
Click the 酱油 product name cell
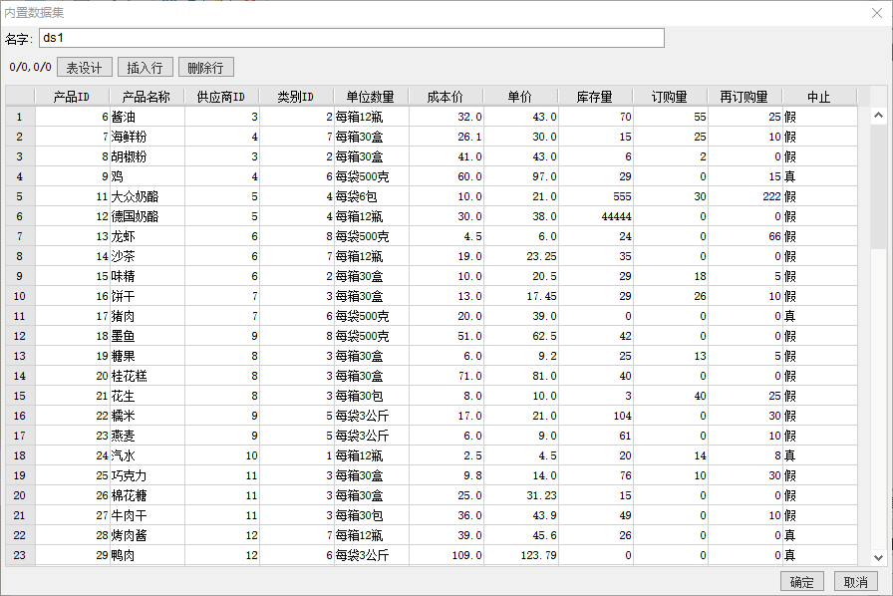pyautogui.click(x=147, y=117)
